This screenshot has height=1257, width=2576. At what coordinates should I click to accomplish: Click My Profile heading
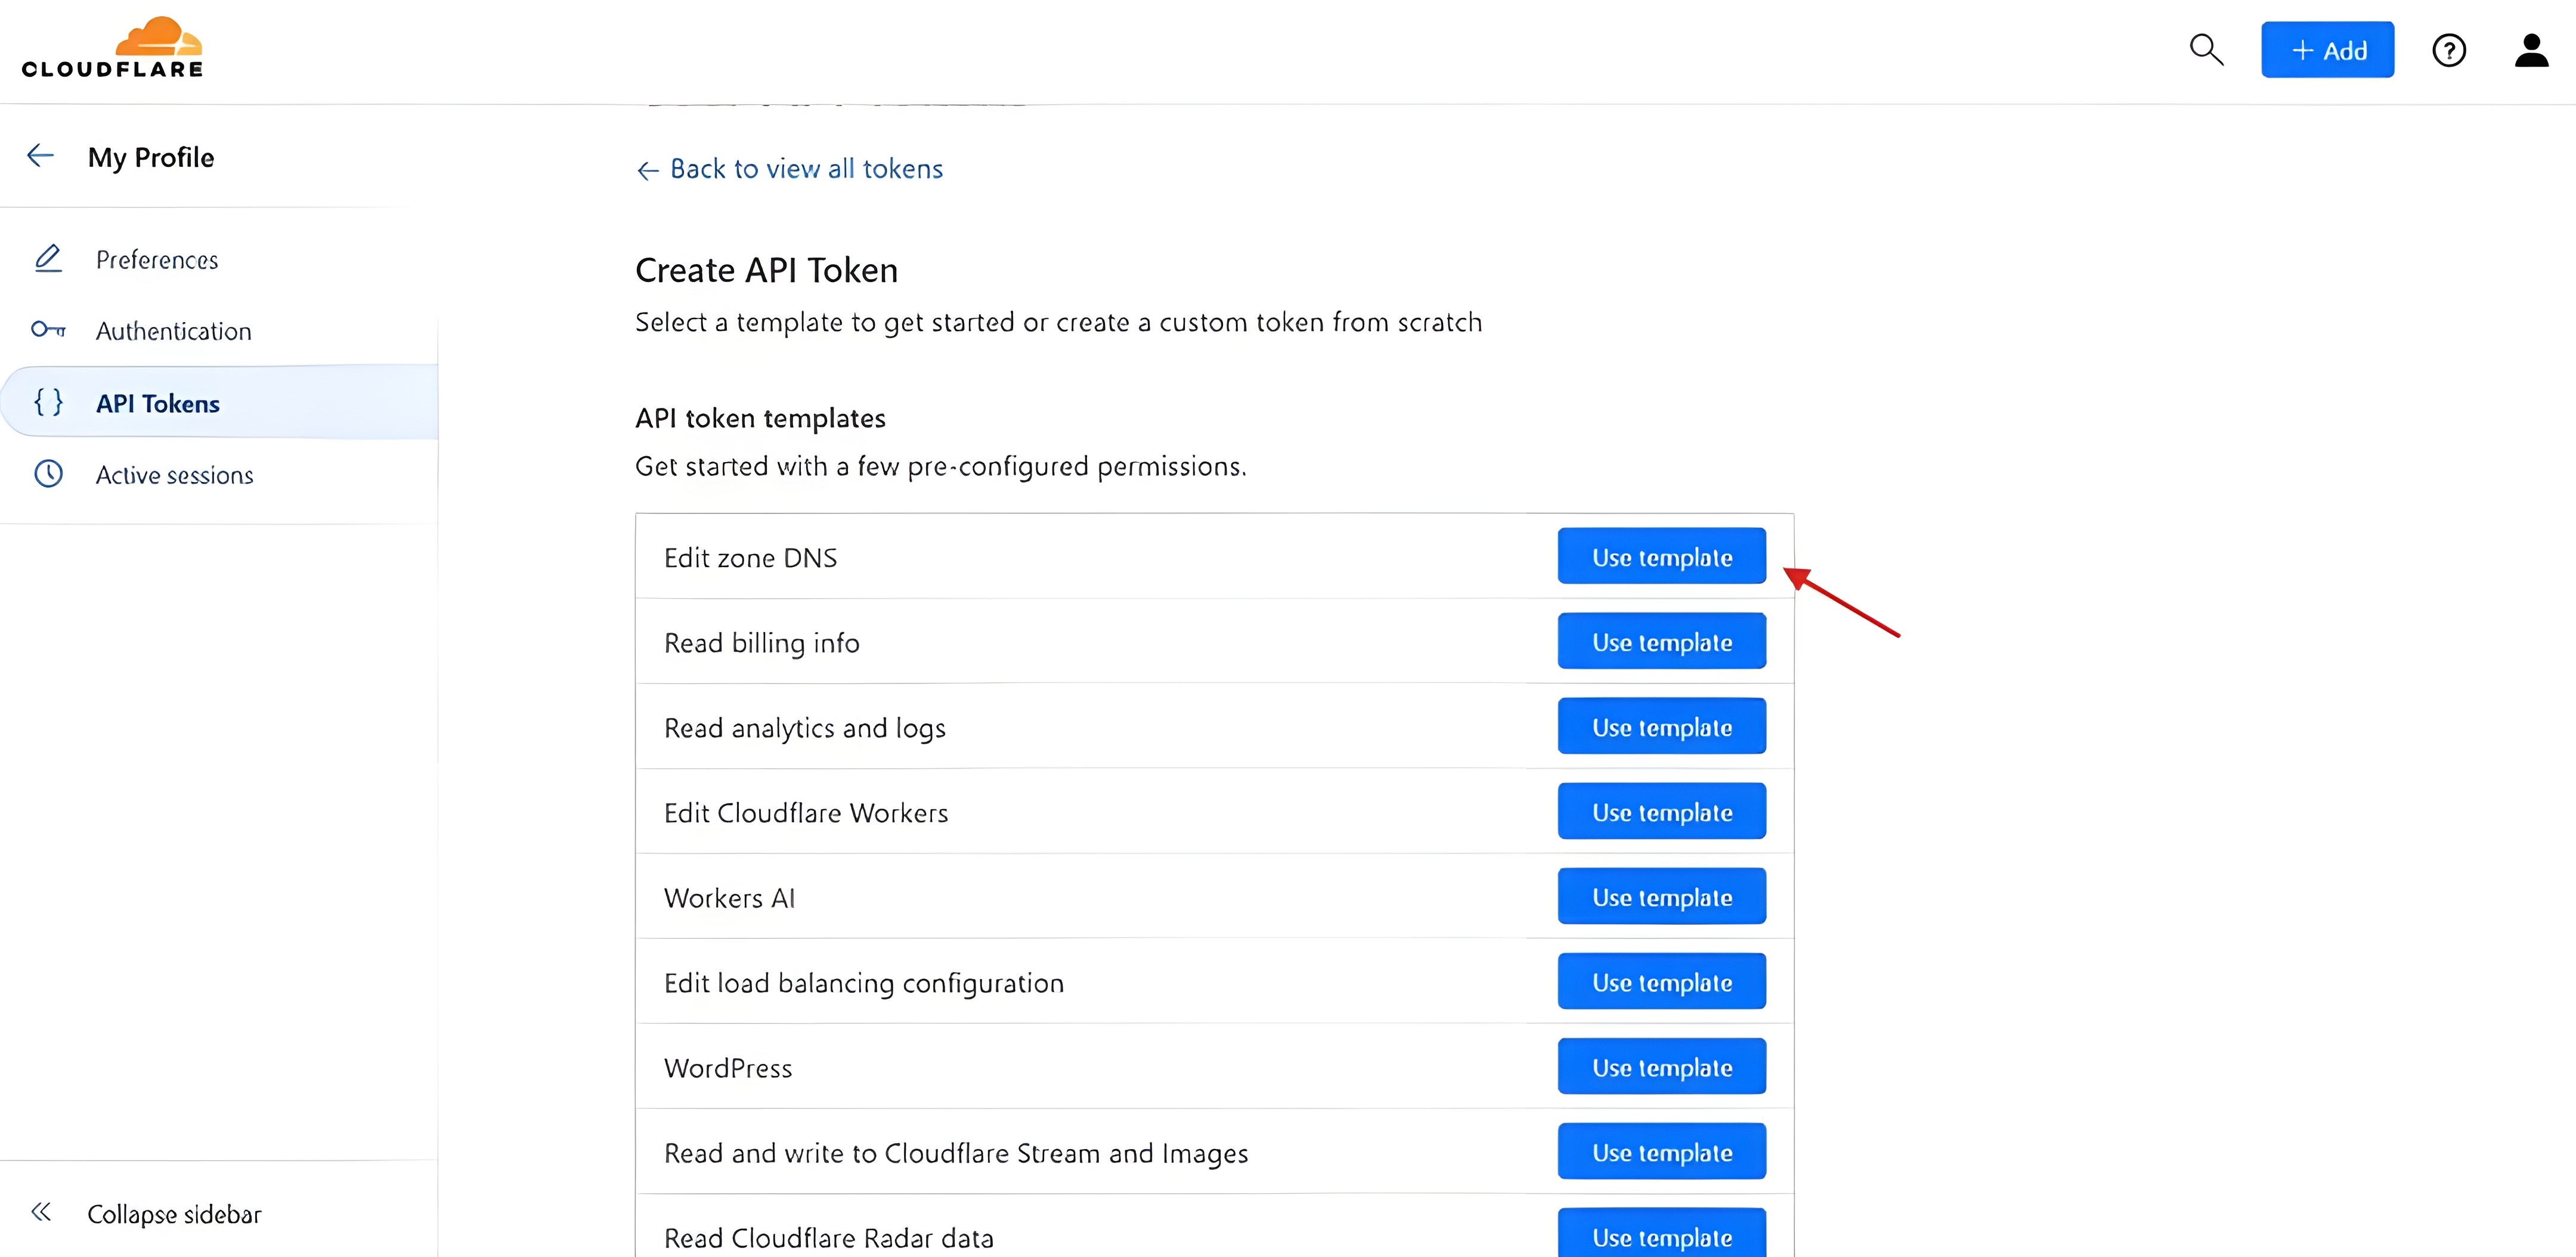[151, 157]
